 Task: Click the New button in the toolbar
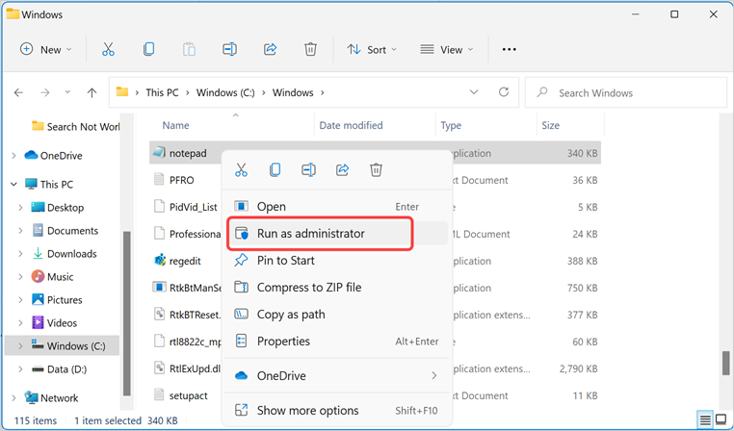click(x=44, y=49)
